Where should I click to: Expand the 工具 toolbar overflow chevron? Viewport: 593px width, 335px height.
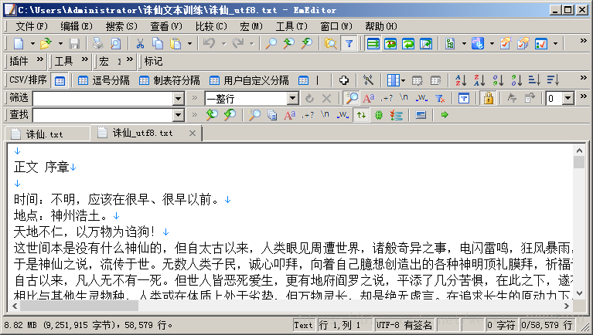click(x=85, y=59)
